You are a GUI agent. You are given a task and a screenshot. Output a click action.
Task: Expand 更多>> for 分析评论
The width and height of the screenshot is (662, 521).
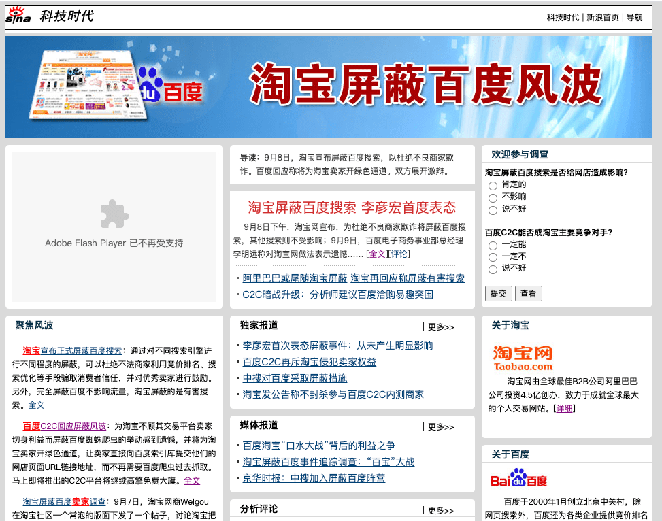click(441, 510)
